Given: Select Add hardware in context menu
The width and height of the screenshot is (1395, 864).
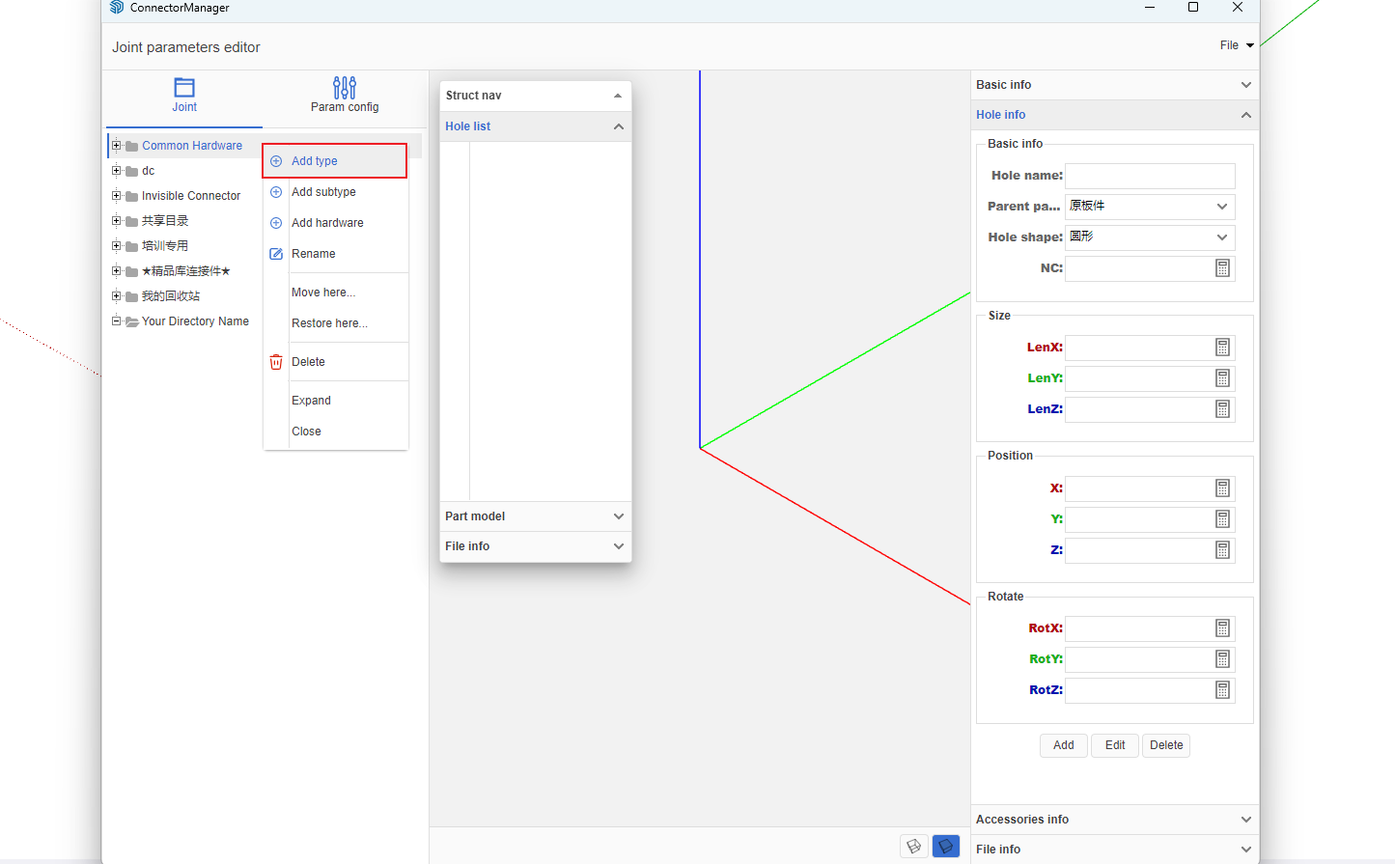Looking at the screenshot, I should pos(328,223).
